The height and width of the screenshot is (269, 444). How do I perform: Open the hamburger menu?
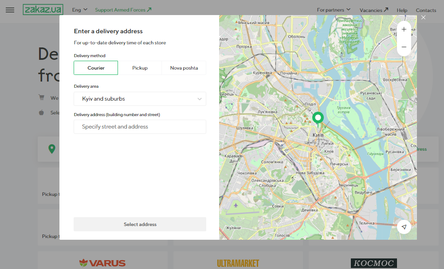tap(10, 10)
